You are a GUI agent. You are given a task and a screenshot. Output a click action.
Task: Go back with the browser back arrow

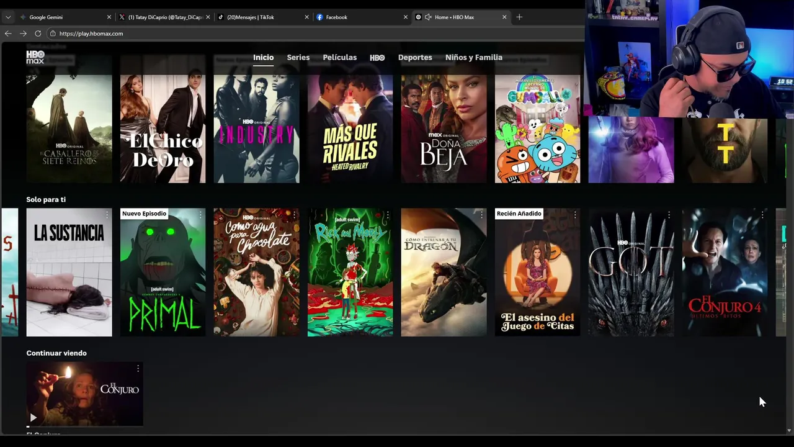coord(8,34)
